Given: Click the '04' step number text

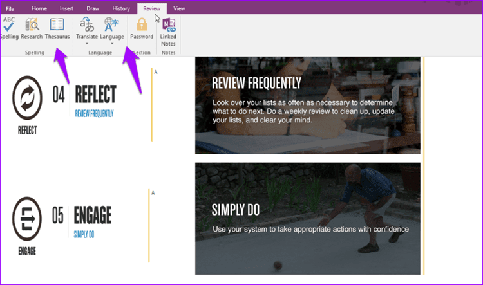Looking at the screenshot, I should click(59, 95).
